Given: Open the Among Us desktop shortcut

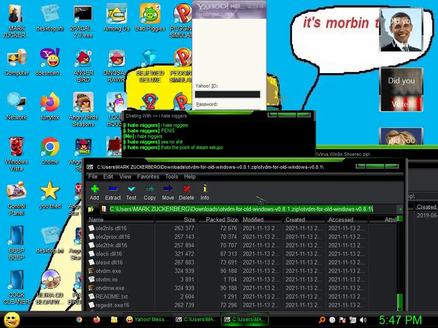Looking at the screenshot, I should (116, 18).
